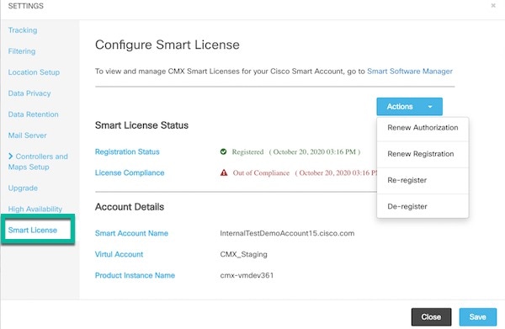Switch to Location Setup in the sidebar

(34, 72)
